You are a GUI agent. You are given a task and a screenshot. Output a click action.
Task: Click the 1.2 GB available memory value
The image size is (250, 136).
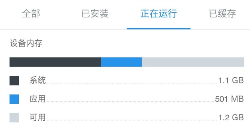tap(231, 118)
